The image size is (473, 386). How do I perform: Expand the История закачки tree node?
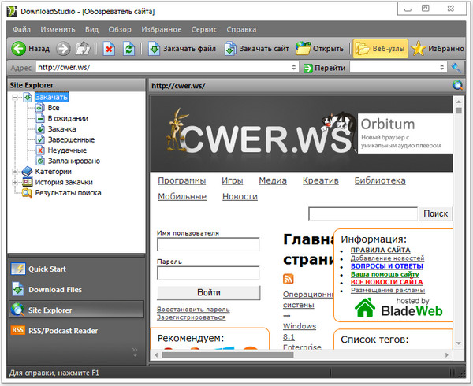coord(15,182)
